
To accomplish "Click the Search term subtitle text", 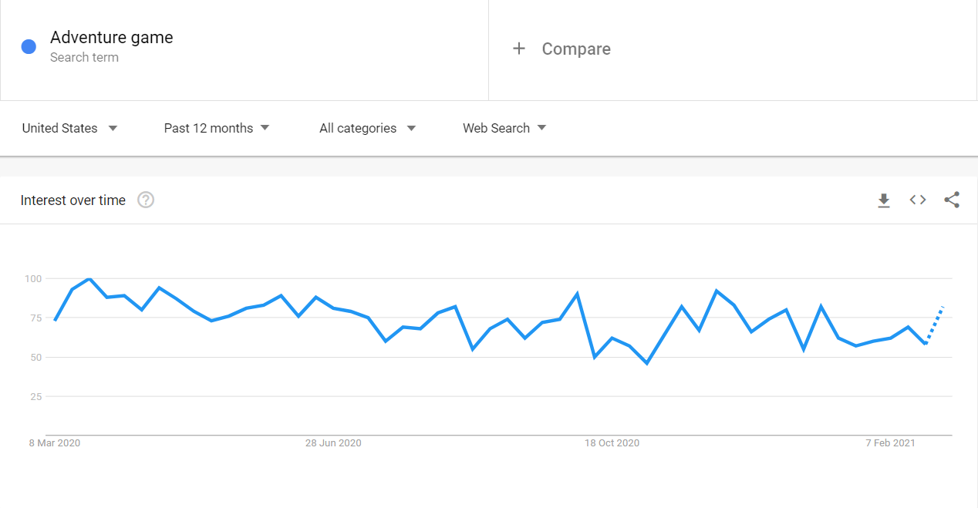I will click(84, 57).
